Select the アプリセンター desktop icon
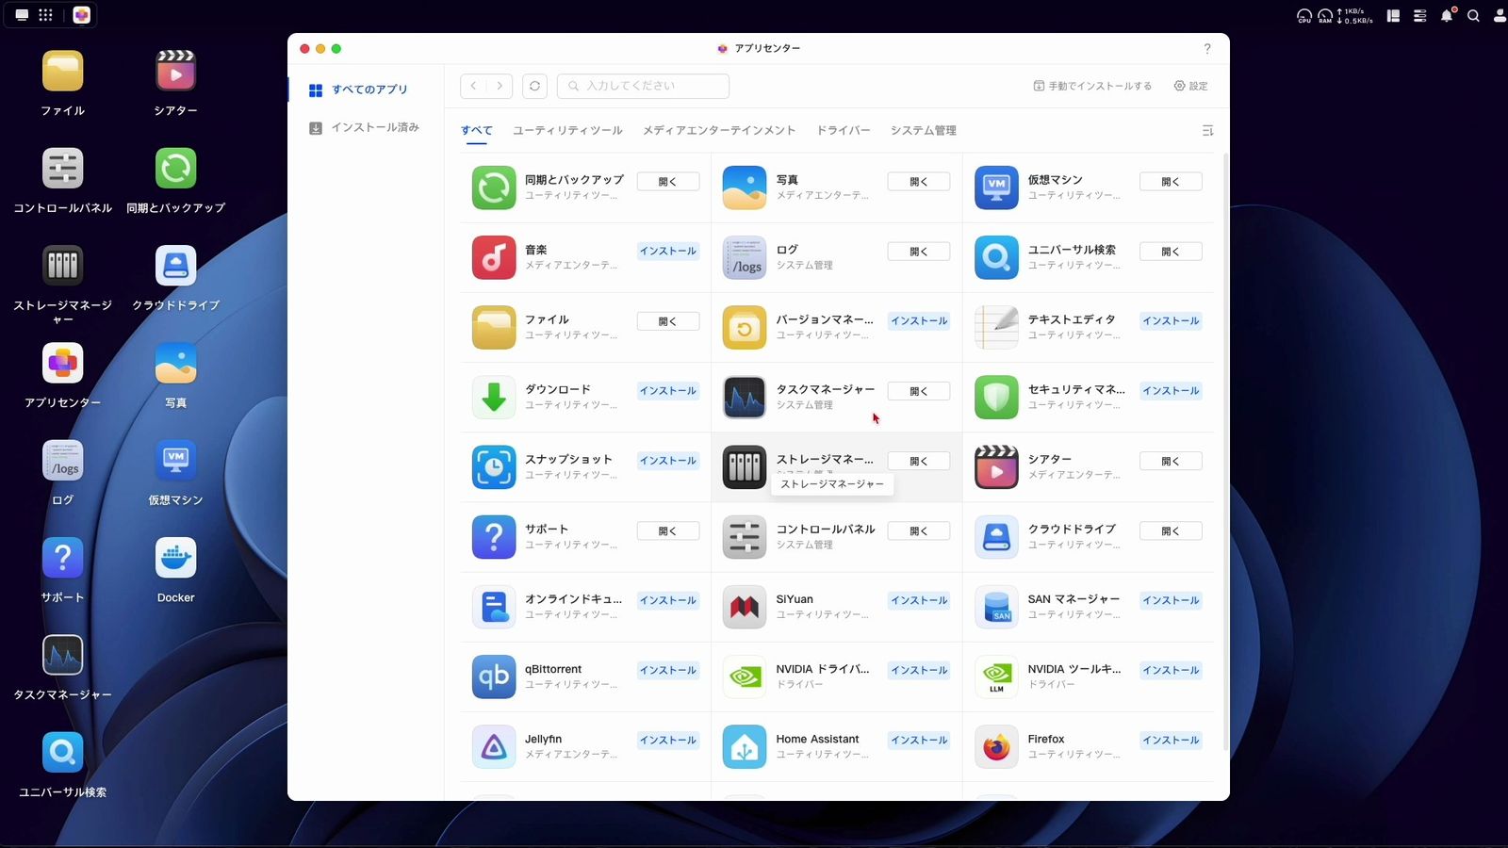Image resolution: width=1508 pixels, height=848 pixels. [62, 364]
